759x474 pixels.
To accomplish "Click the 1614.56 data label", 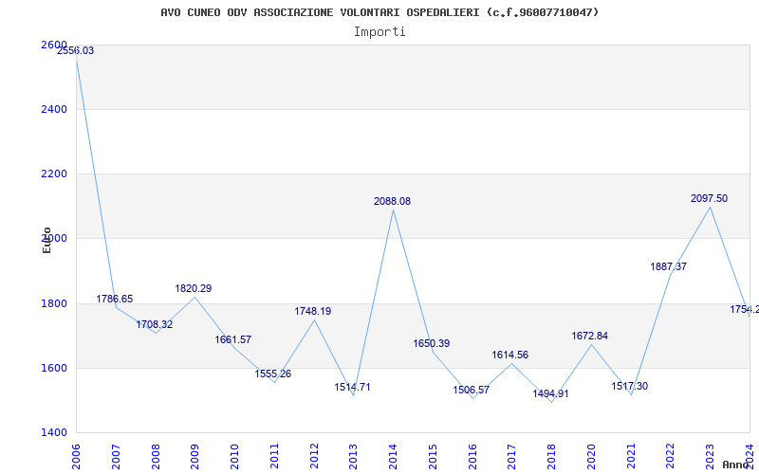I will click(510, 355).
